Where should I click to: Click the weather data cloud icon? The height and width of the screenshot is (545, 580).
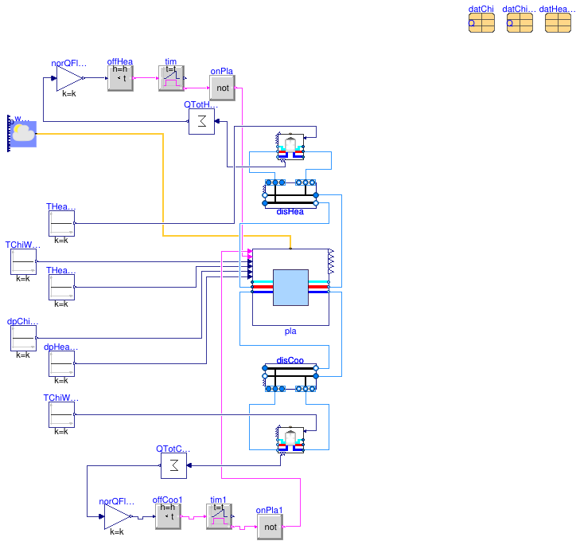23,134
